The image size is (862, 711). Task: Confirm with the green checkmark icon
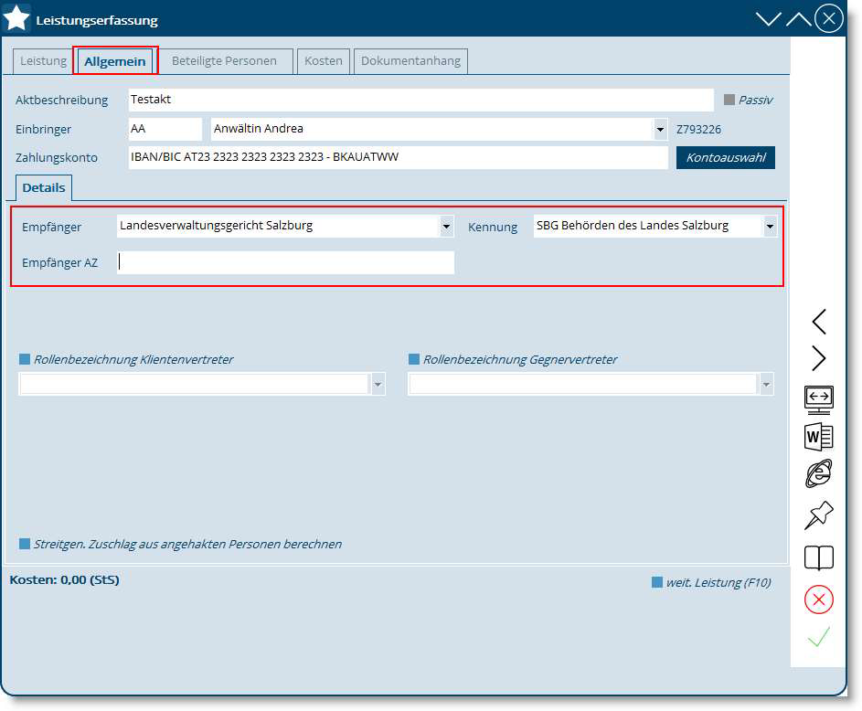coord(818,638)
